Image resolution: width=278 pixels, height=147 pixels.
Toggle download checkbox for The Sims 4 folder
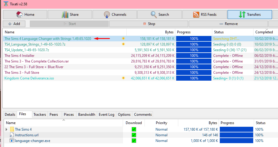pyautogui.click(x=134, y=129)
